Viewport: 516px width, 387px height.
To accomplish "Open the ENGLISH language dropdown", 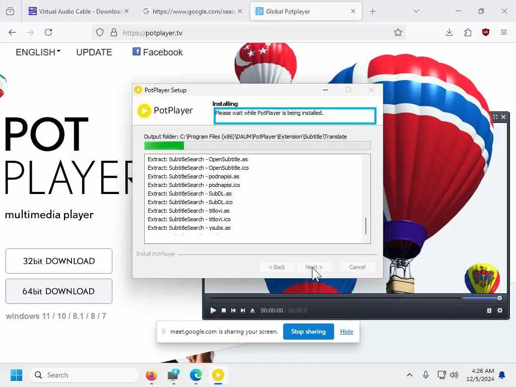I will (x=38, y=52).
